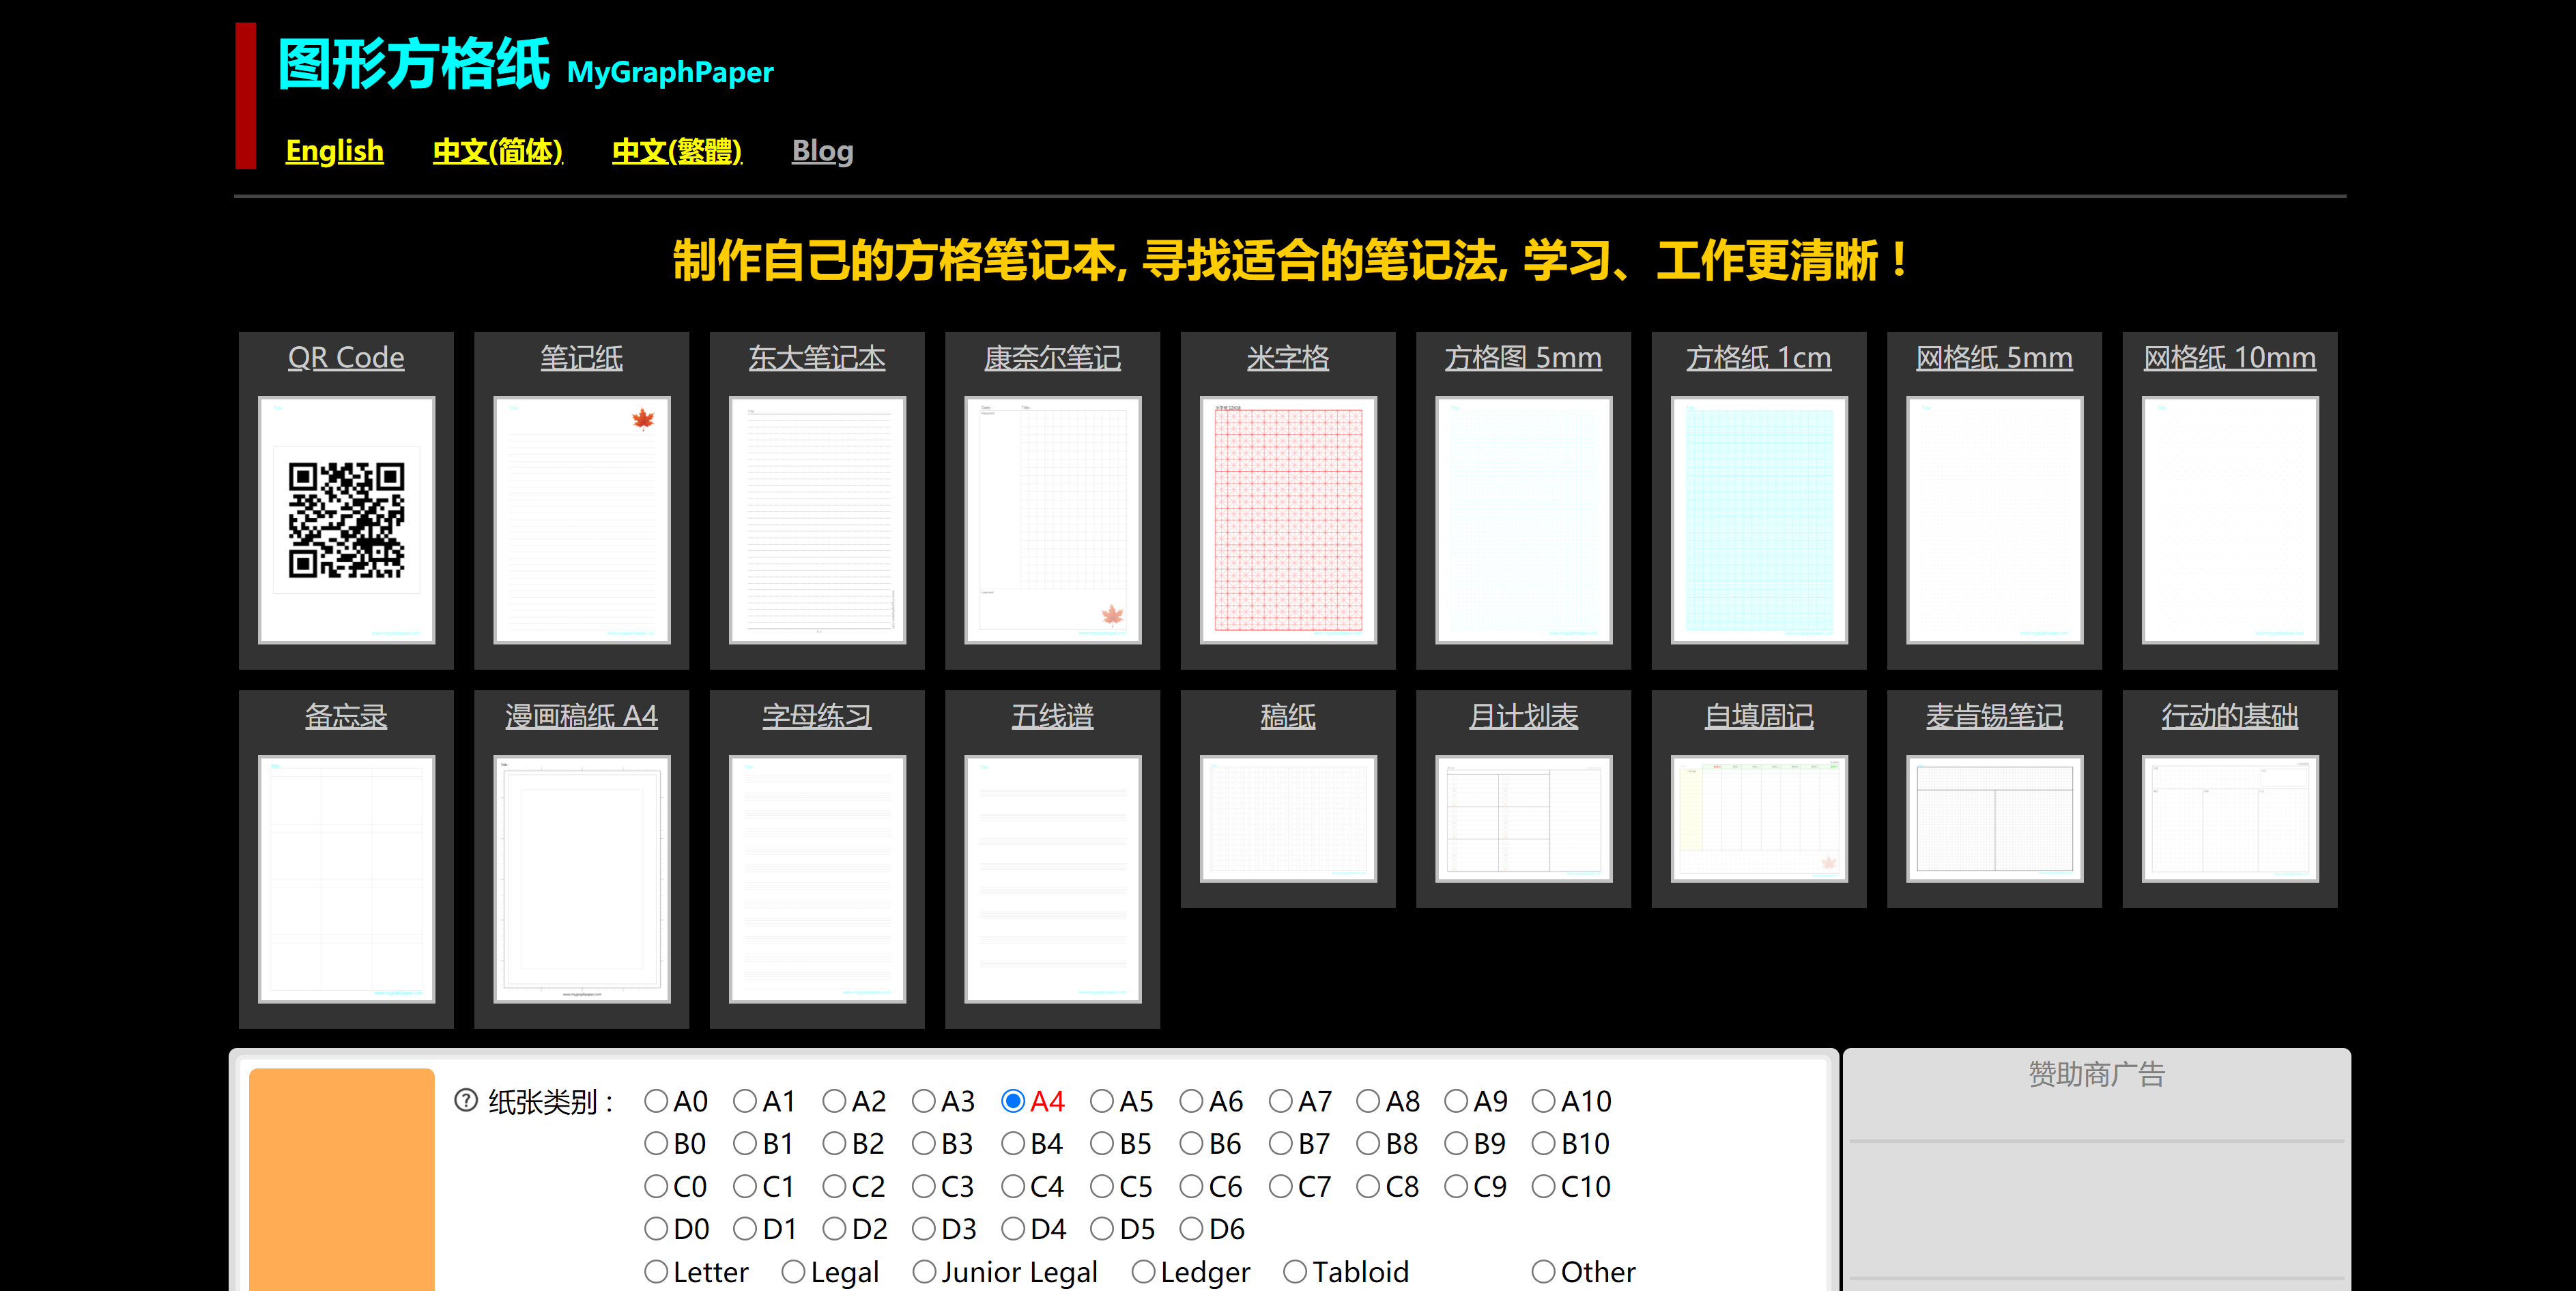Follow the 网格纸 5mm text link
2576x1291 pixels.
pos(1995,358)
